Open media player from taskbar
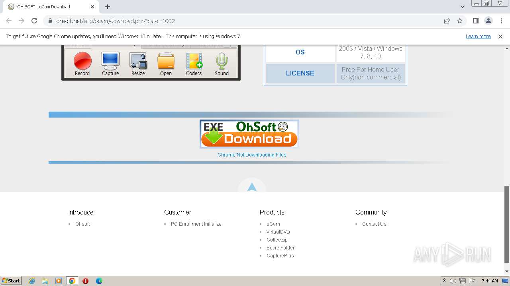 click(59, 281)
